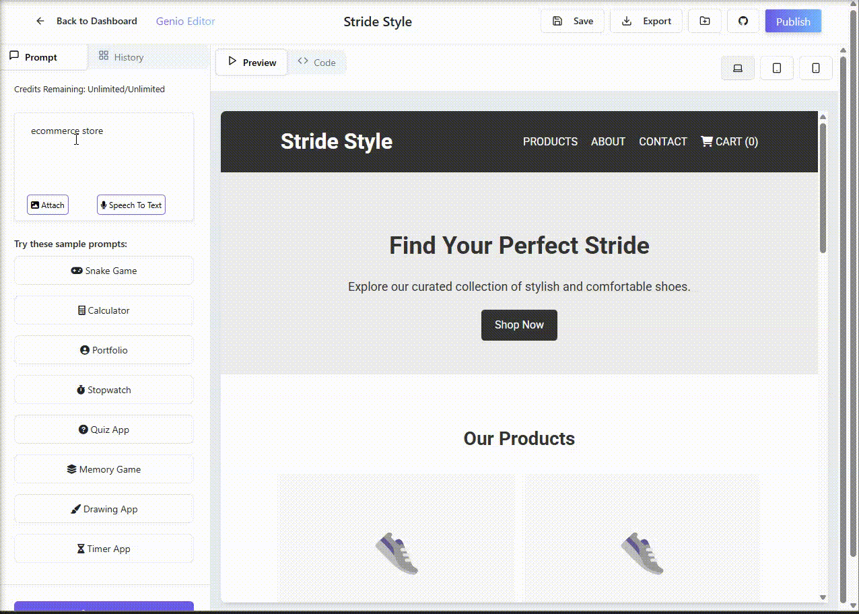Click the Attach image button
This screenshot has width=859, height=614.
pos(48,205)
